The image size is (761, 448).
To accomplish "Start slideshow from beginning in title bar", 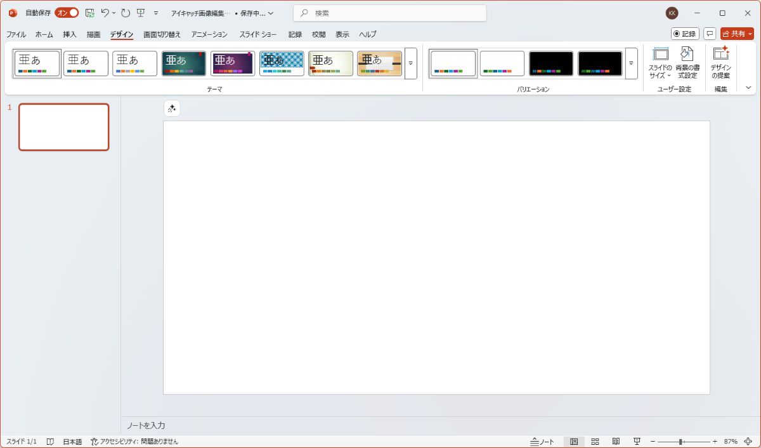I will pos(141,13).
